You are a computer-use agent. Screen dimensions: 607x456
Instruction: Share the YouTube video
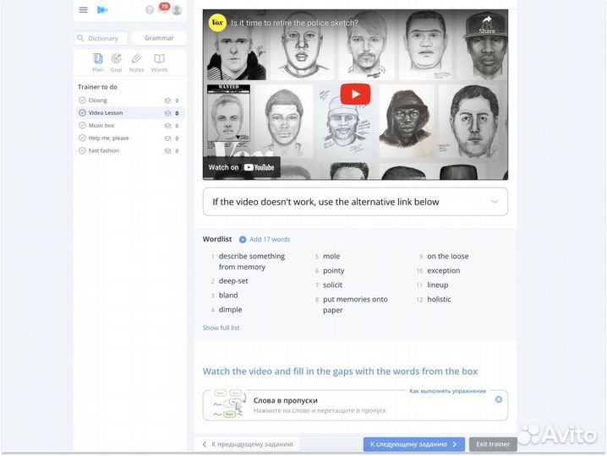click(x=487, y=23)
